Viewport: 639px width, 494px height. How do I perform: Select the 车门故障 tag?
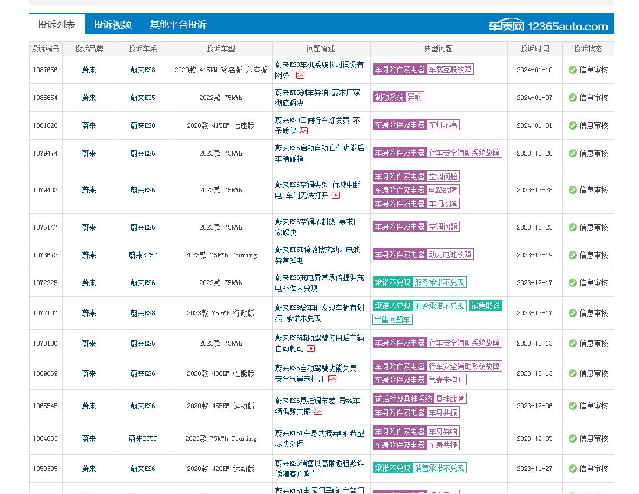click(443, 203)
